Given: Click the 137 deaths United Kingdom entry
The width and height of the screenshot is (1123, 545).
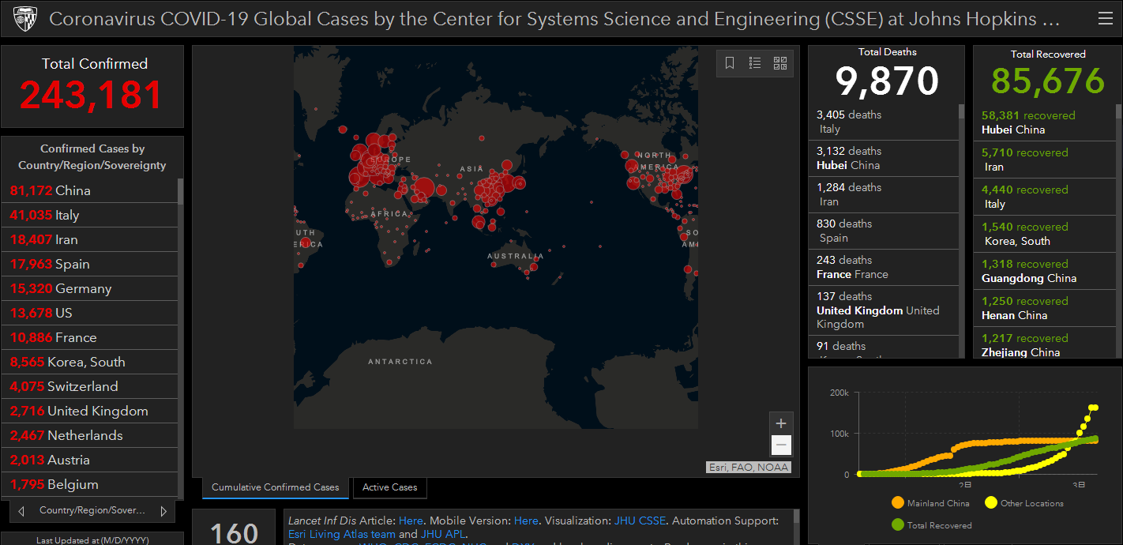Looking at the screenshot, I should [x=884, y=310].
